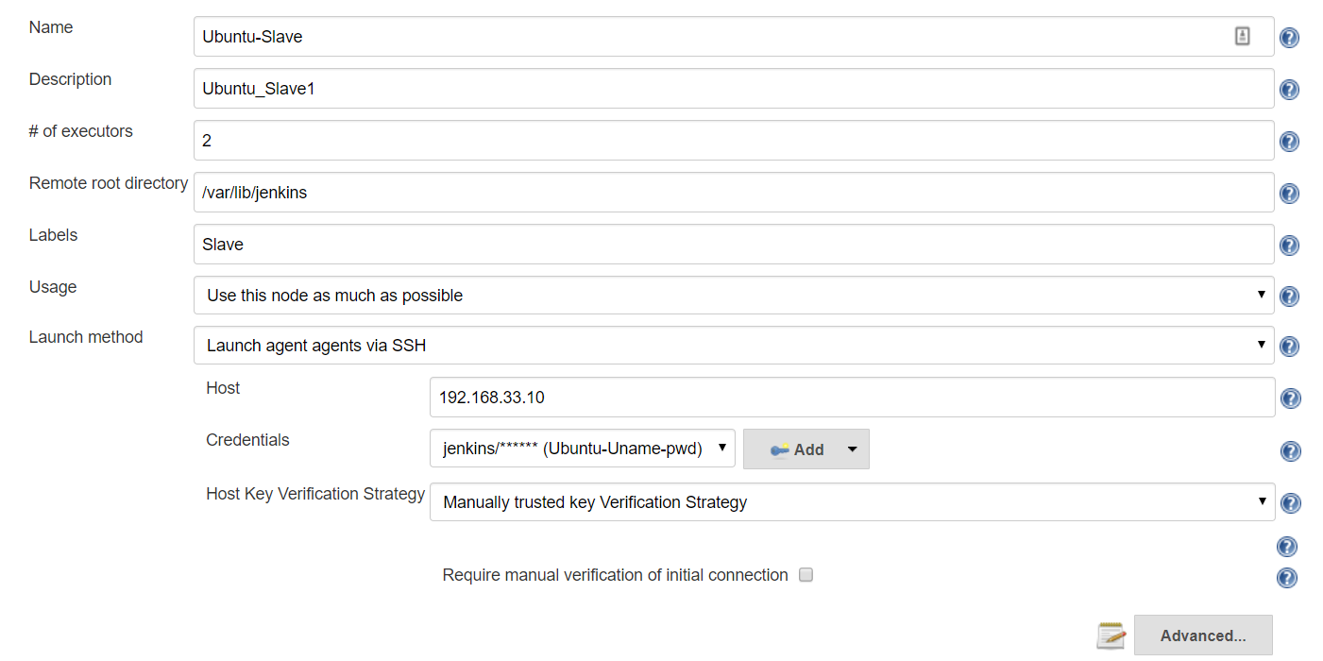Click contact card icon inside Name field
Image resolution: width=1323 pixels, height=661 pixels.
point(1243,36)
